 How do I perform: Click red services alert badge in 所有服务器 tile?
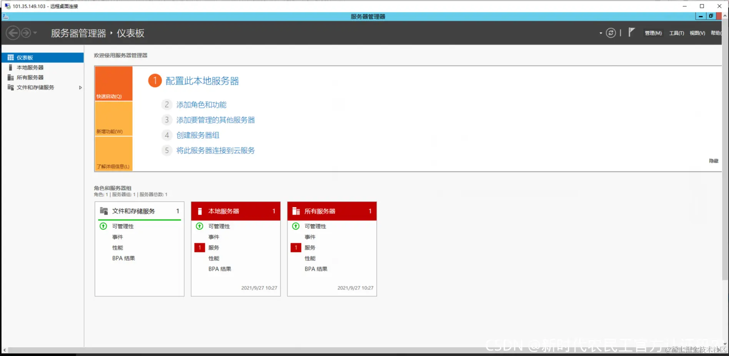coord(296,248)
